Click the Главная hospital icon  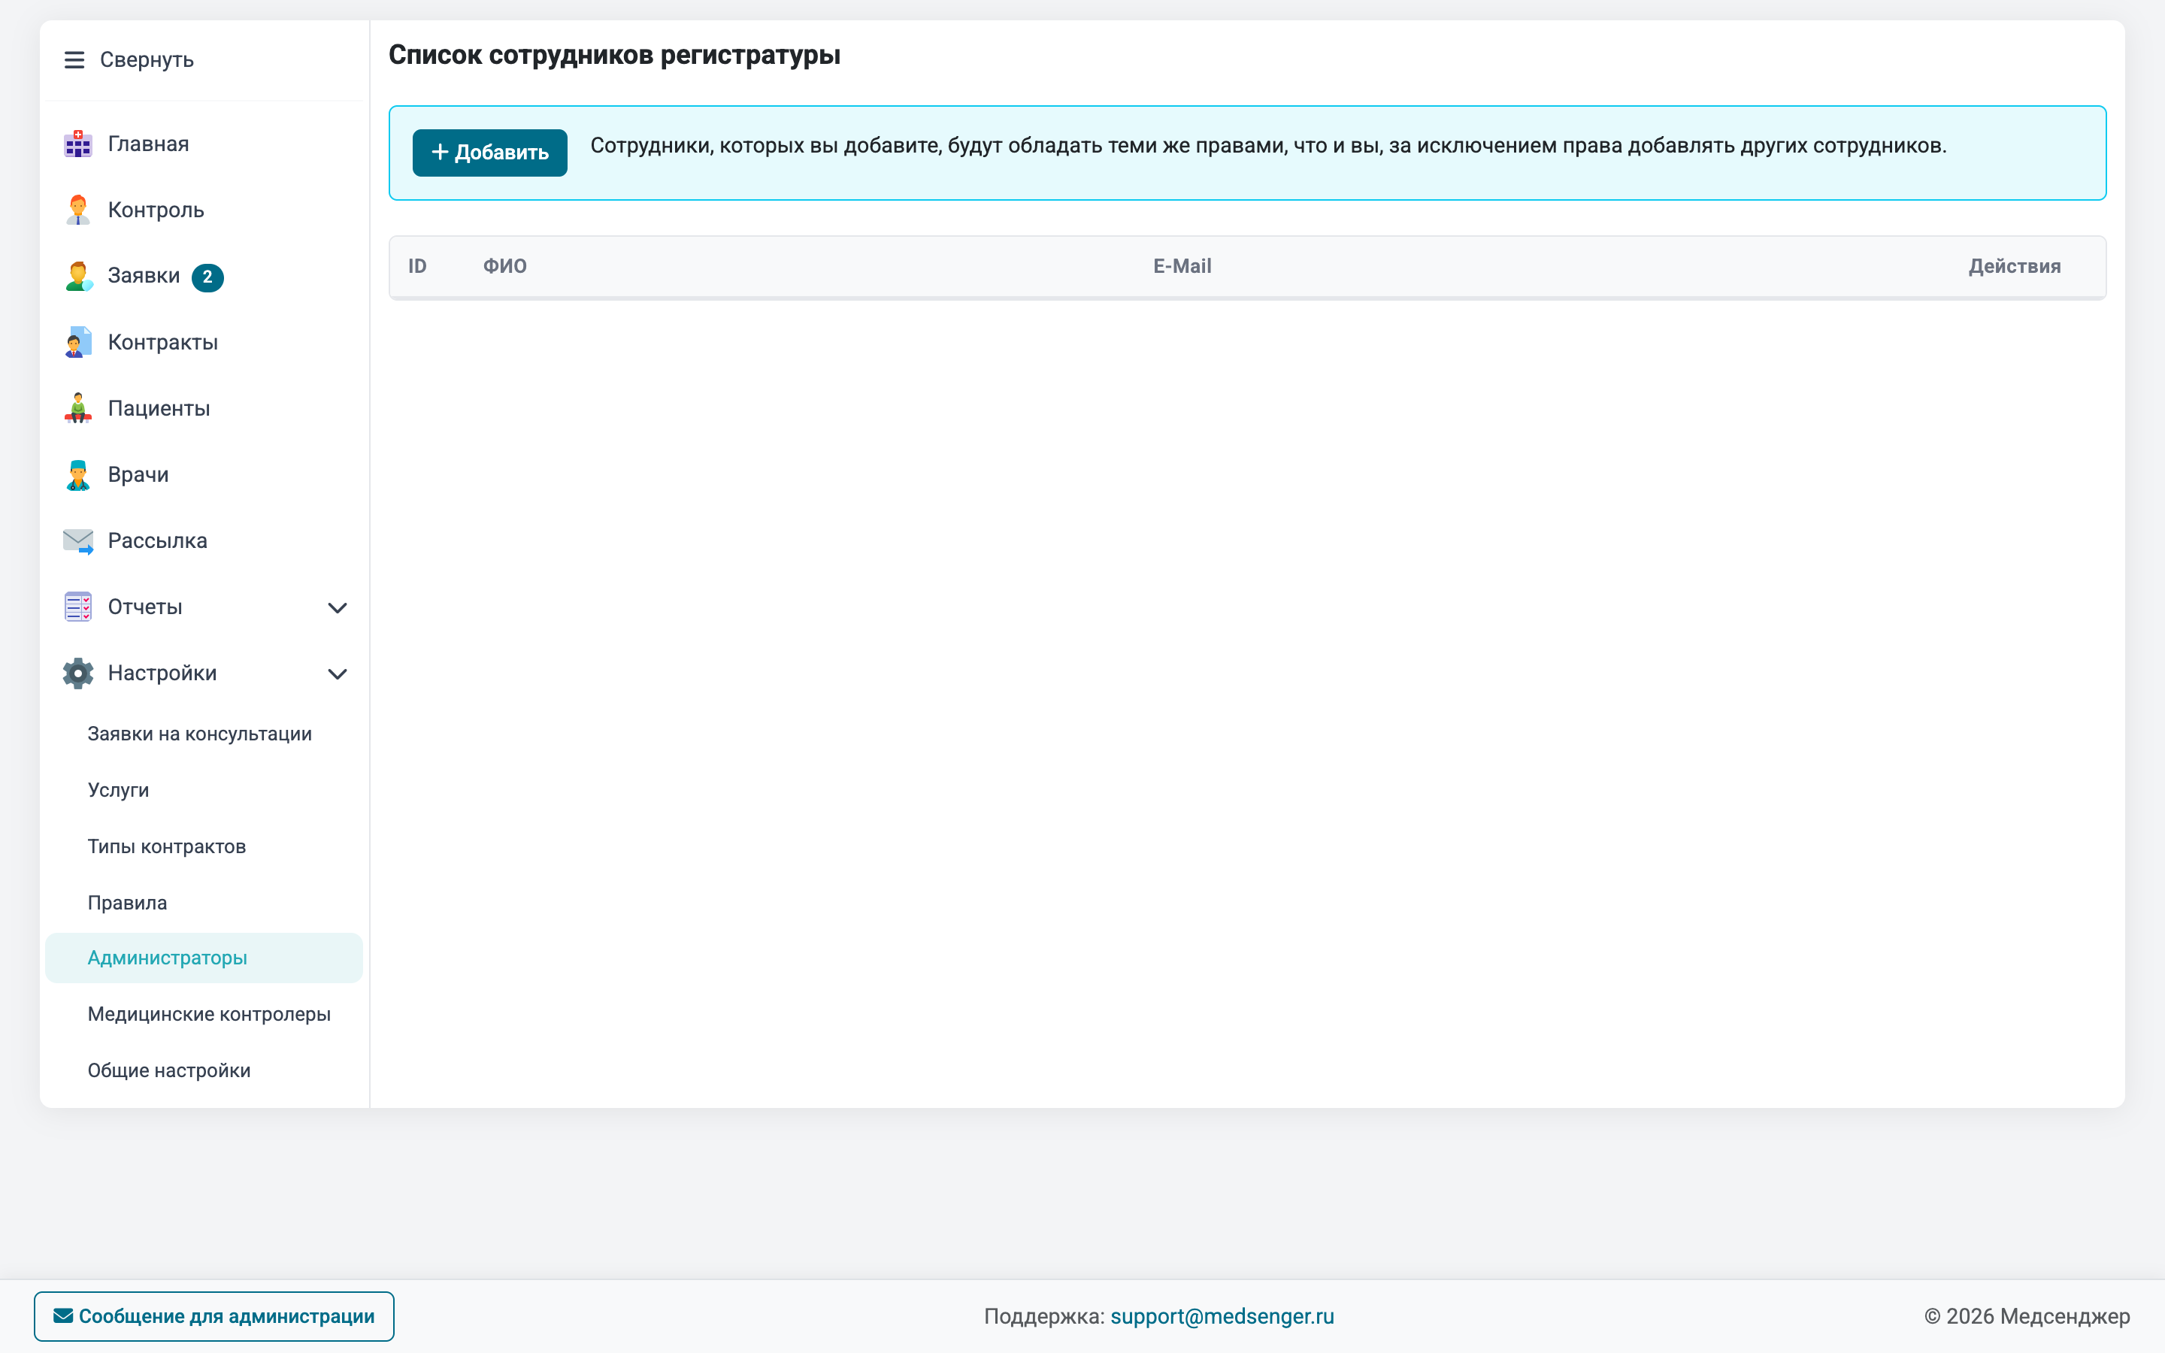(x=78, y=144)
